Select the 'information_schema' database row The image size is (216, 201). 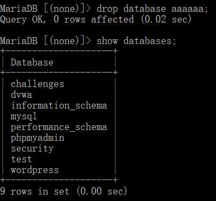coord(59,105)
